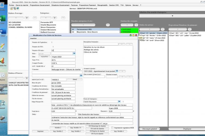205x136 pixels.
Task: Add a Marché entreprise lot with plus button
Action: click(x=83, y=25)
